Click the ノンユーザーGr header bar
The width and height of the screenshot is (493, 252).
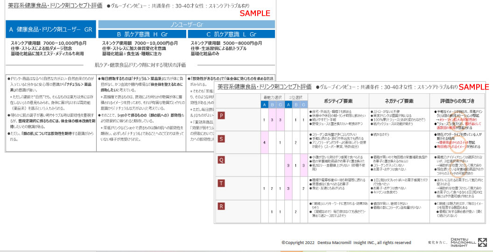click(187, 25)
